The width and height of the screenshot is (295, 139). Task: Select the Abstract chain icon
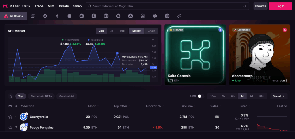click(x=94, y=16)
